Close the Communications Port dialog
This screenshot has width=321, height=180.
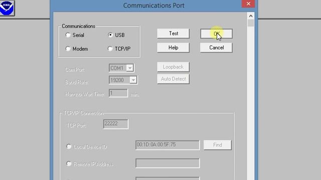click(x=248, y=3)
